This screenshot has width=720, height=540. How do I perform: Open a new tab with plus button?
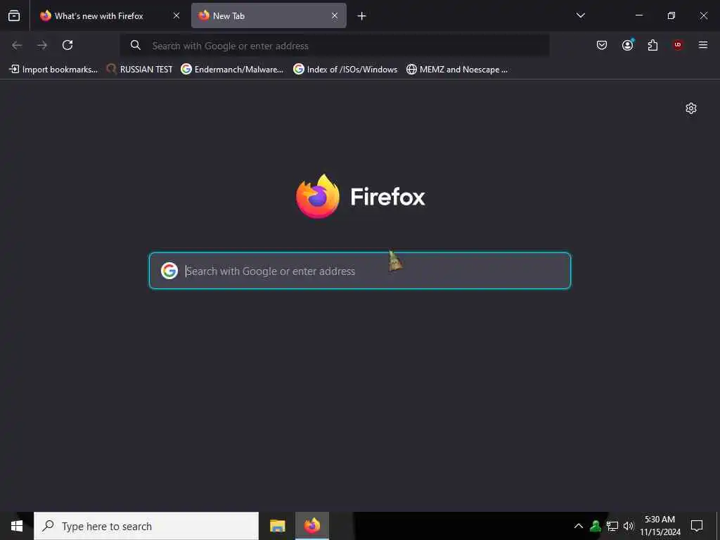click(362, 16)
